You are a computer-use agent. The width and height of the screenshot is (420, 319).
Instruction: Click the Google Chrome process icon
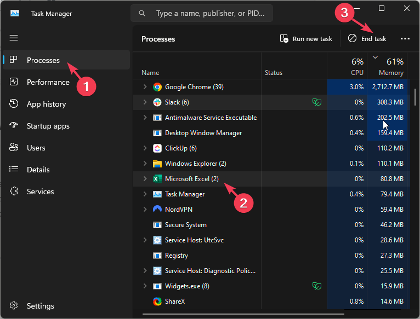point(157,87)
